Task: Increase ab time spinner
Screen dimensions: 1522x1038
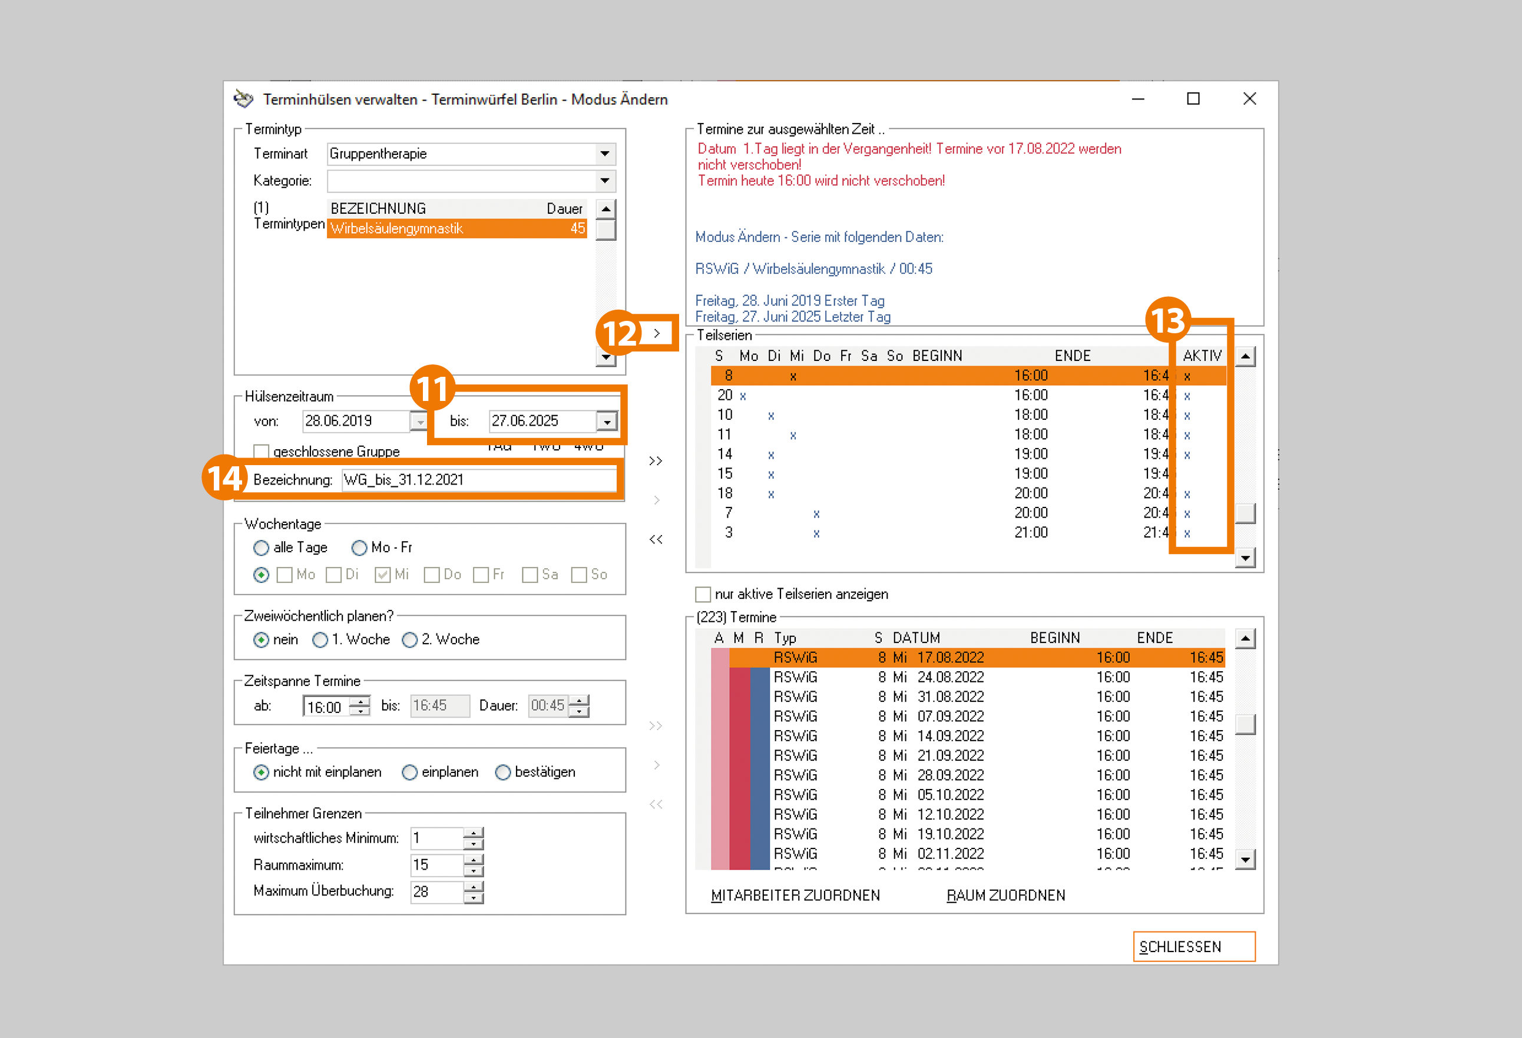Action: click(x=360, y=702)
